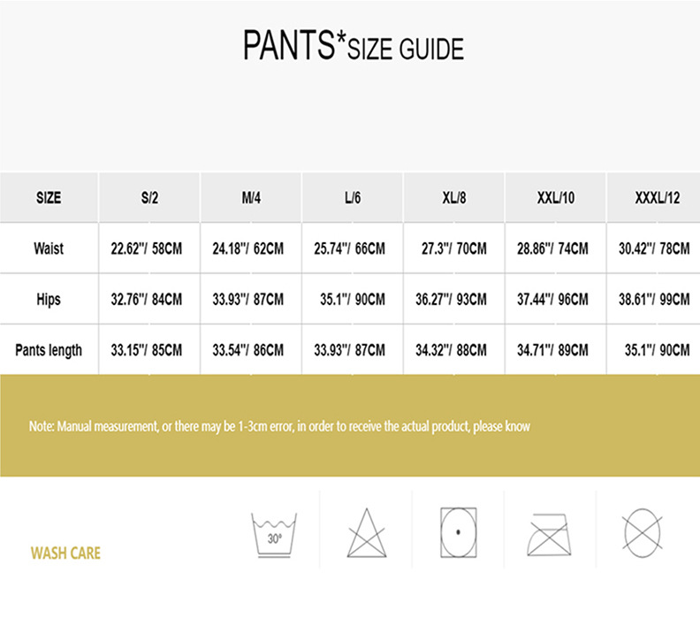This screenshot has width=700, height=626.
Task: Click the SIZE header cell
Action: coord(49,198)
